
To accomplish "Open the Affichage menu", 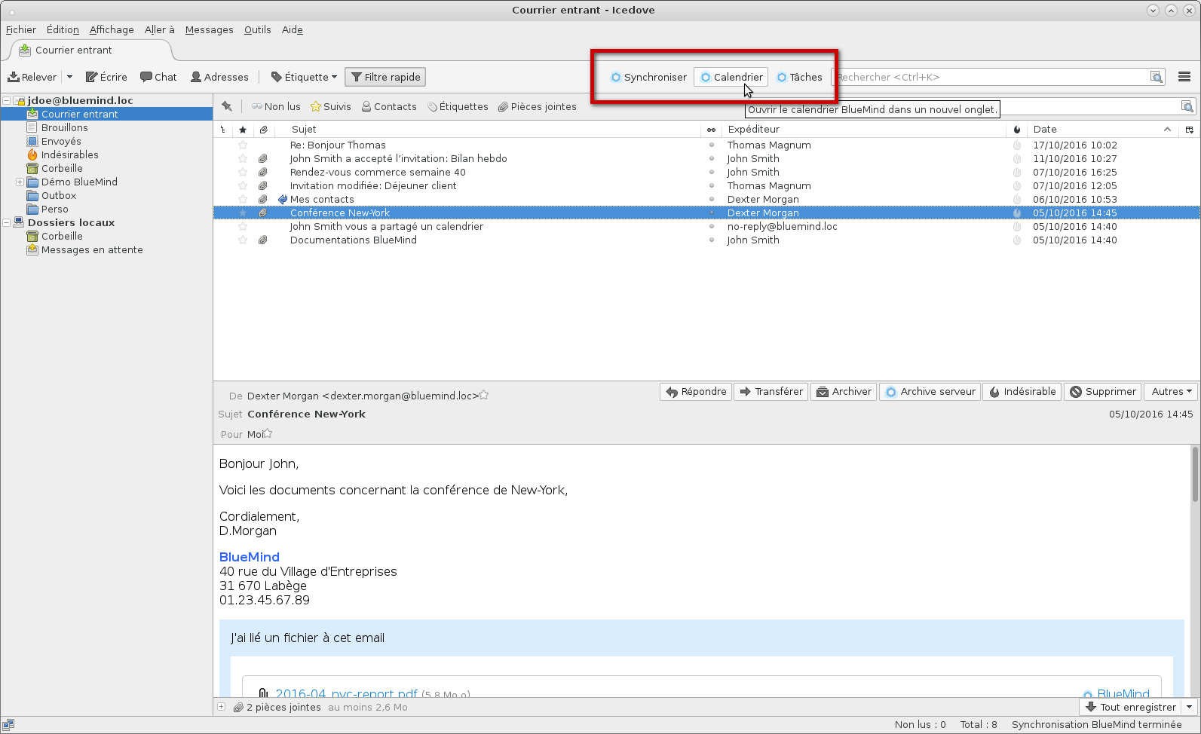I will click(x=112, y=29).
